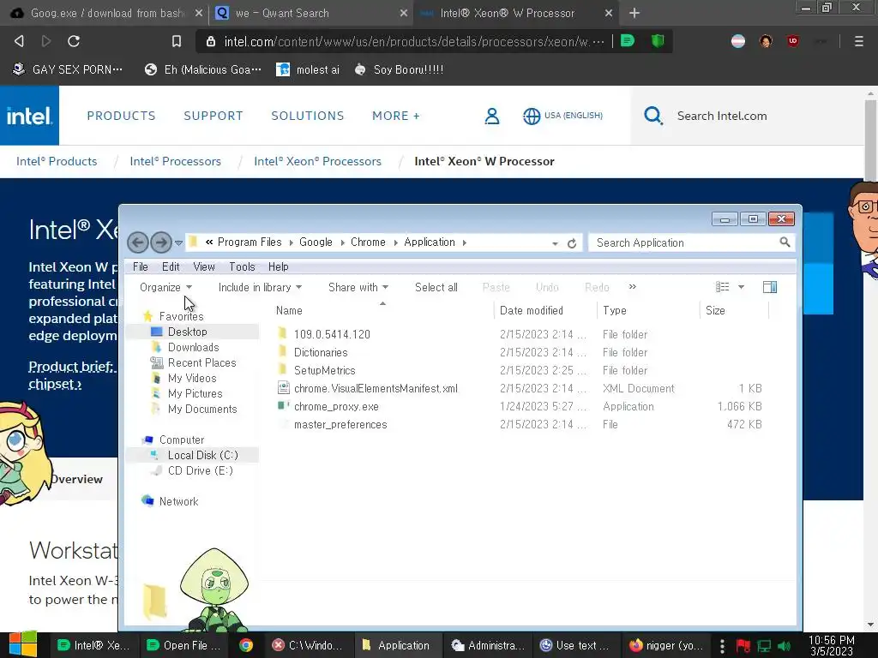
Task: Show more toolbar commands with » chevron
Action: [632, 286]
